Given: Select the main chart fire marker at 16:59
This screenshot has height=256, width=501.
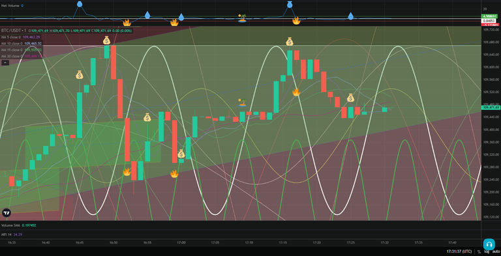Looking at the screenshot, I should (x=174, y=174).
